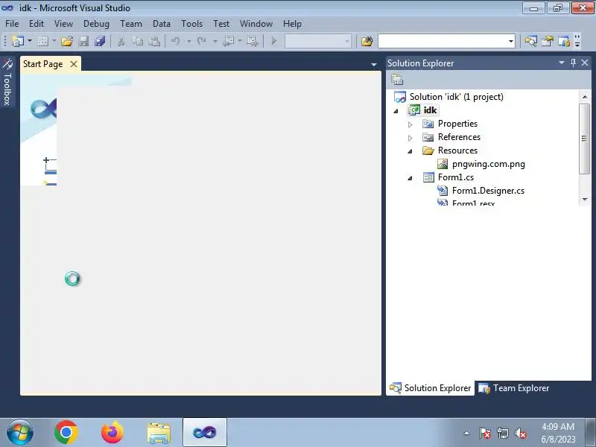Open Solution Explorer window position menu
596x447 pixels.
tap(562, 63)
